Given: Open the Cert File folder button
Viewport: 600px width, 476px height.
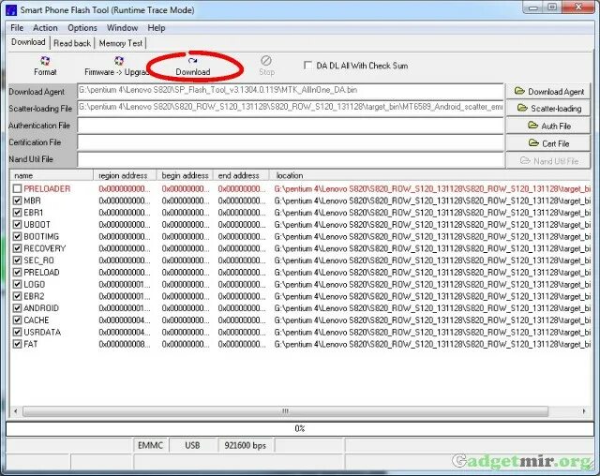Looking at the screenshot, I should pyautogui.click(x=548, y=143).
